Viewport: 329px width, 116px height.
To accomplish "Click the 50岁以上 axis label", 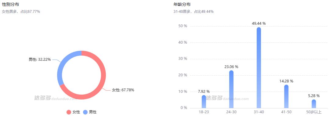I will click(314, 112).
